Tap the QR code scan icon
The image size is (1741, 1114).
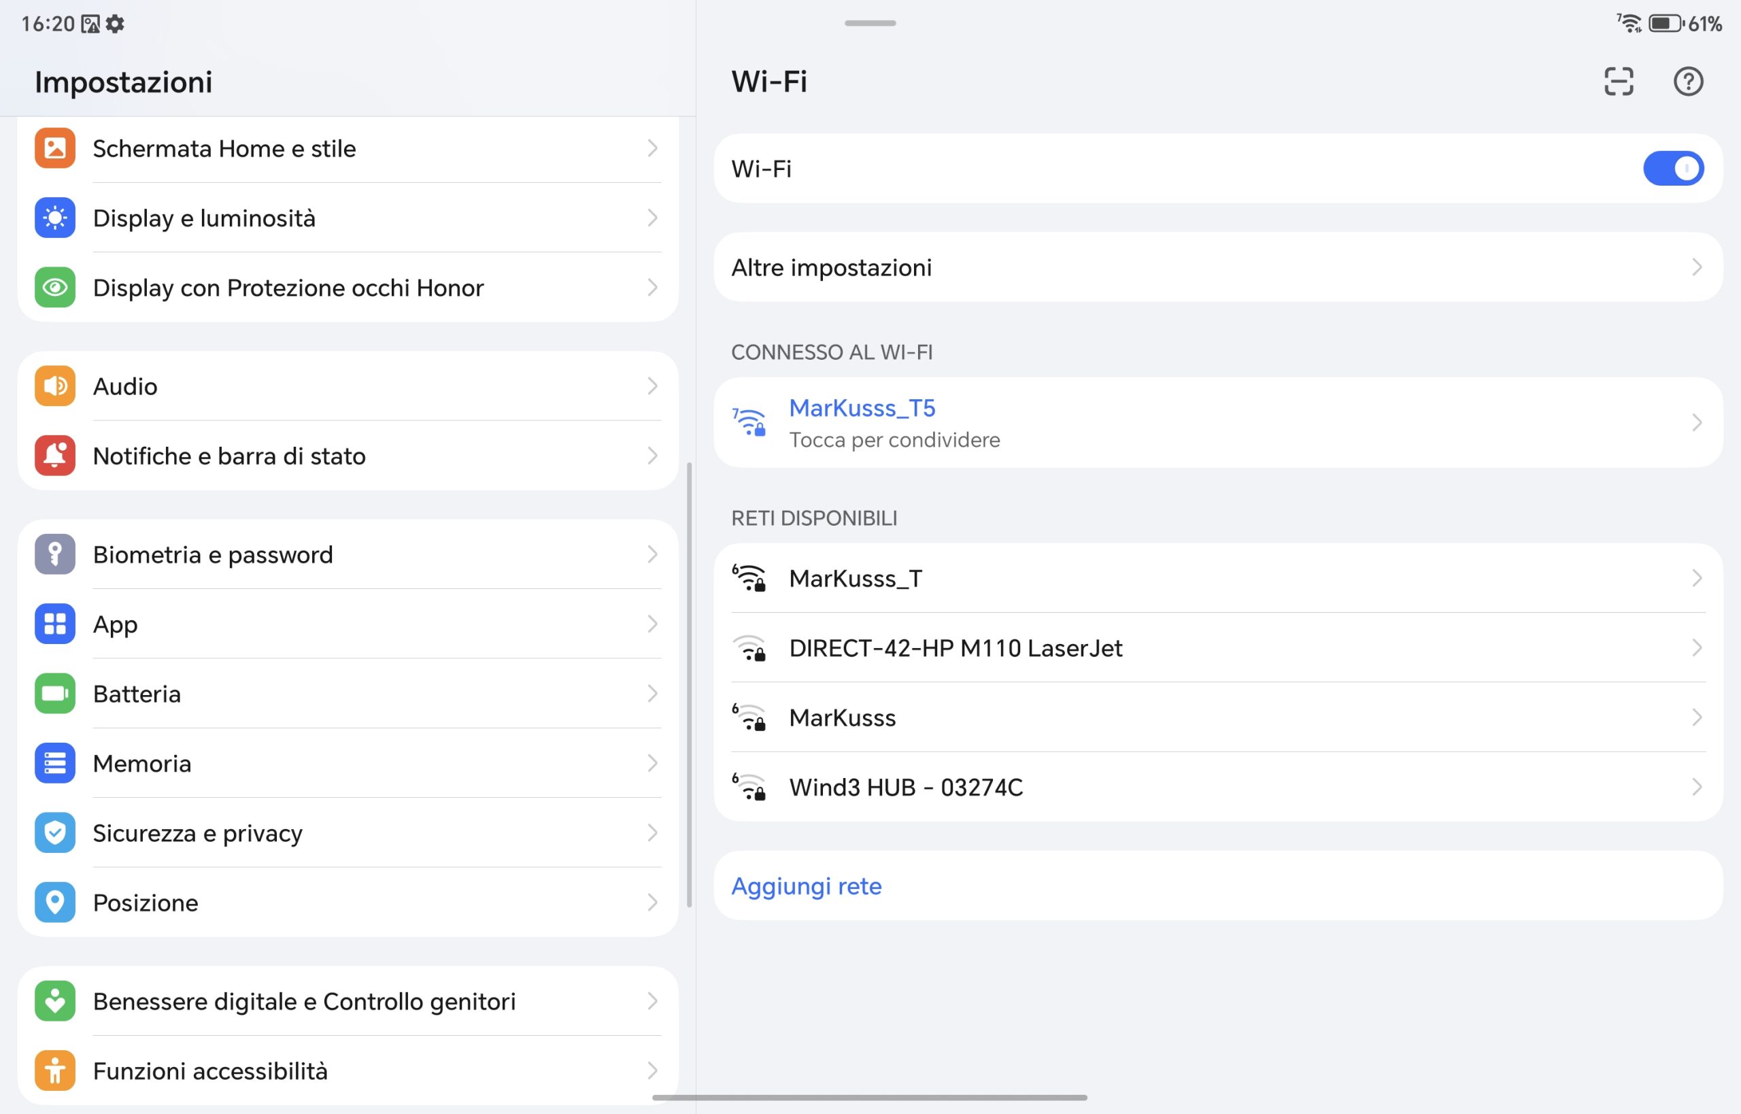pos(1618,81)
